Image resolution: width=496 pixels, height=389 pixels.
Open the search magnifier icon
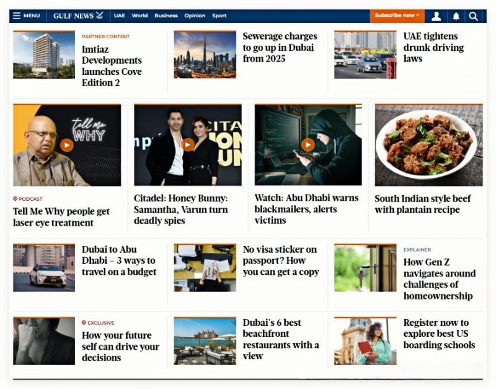tap(474, 16)
